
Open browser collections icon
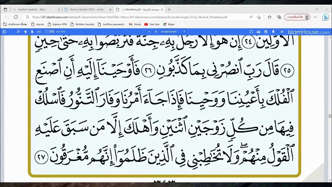point(279,17)
